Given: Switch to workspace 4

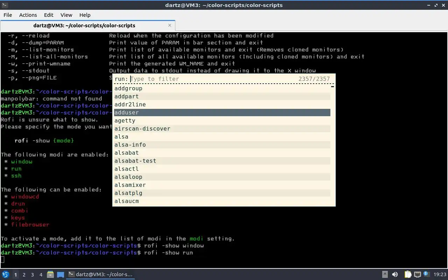Looking at the screenshot, I should [x=41, y=275].
